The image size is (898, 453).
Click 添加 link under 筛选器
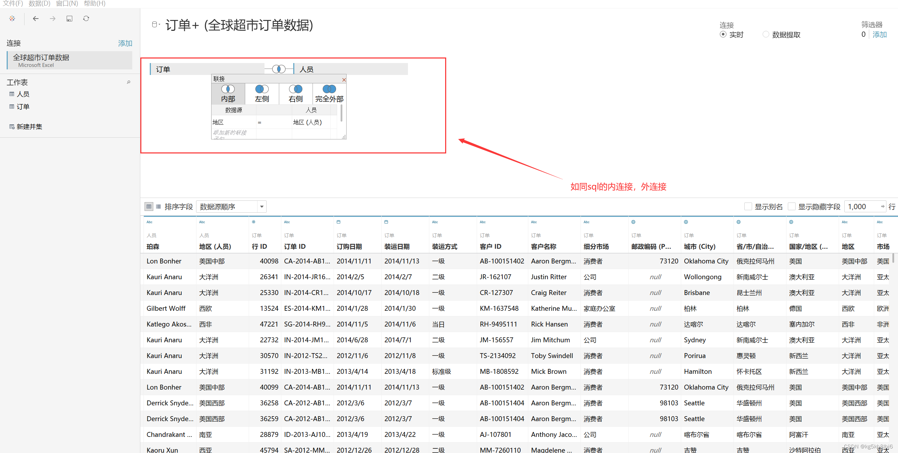pos(879,34)
